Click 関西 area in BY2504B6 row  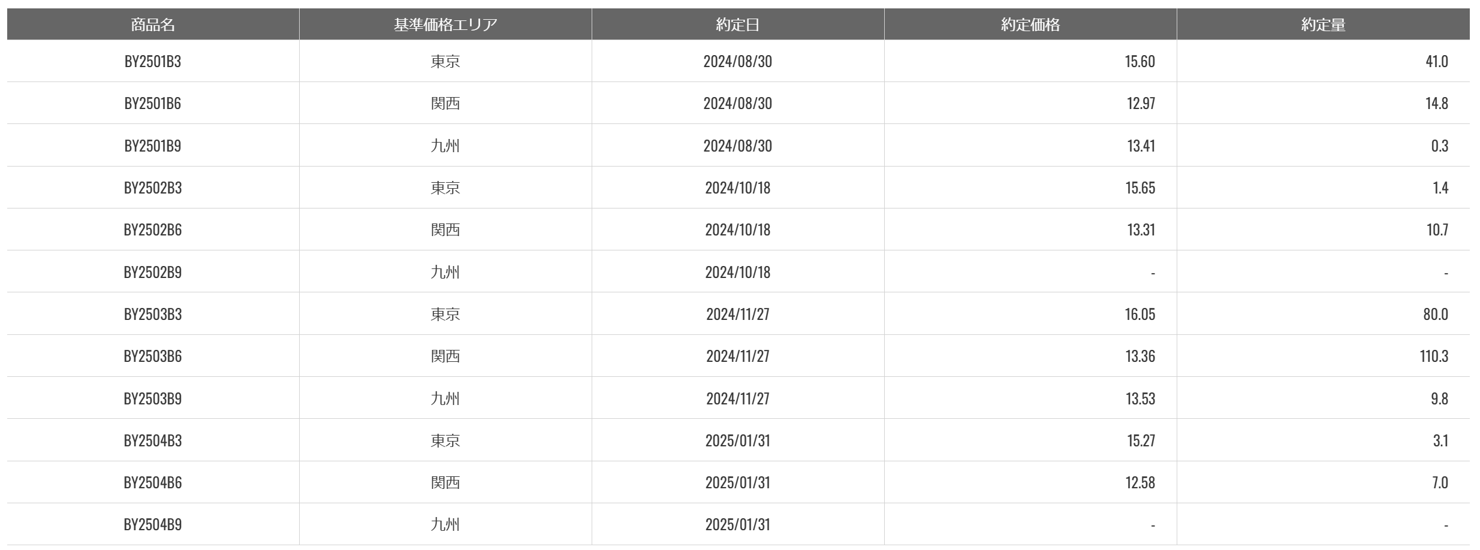(445, 482)
